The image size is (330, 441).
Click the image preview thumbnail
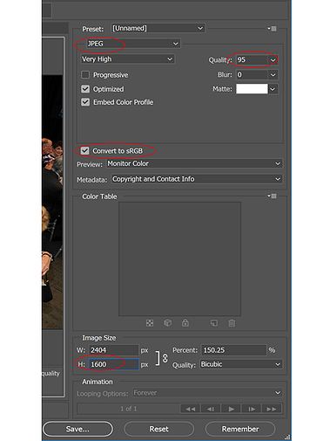pyautogui.click(x=52, y=203)
